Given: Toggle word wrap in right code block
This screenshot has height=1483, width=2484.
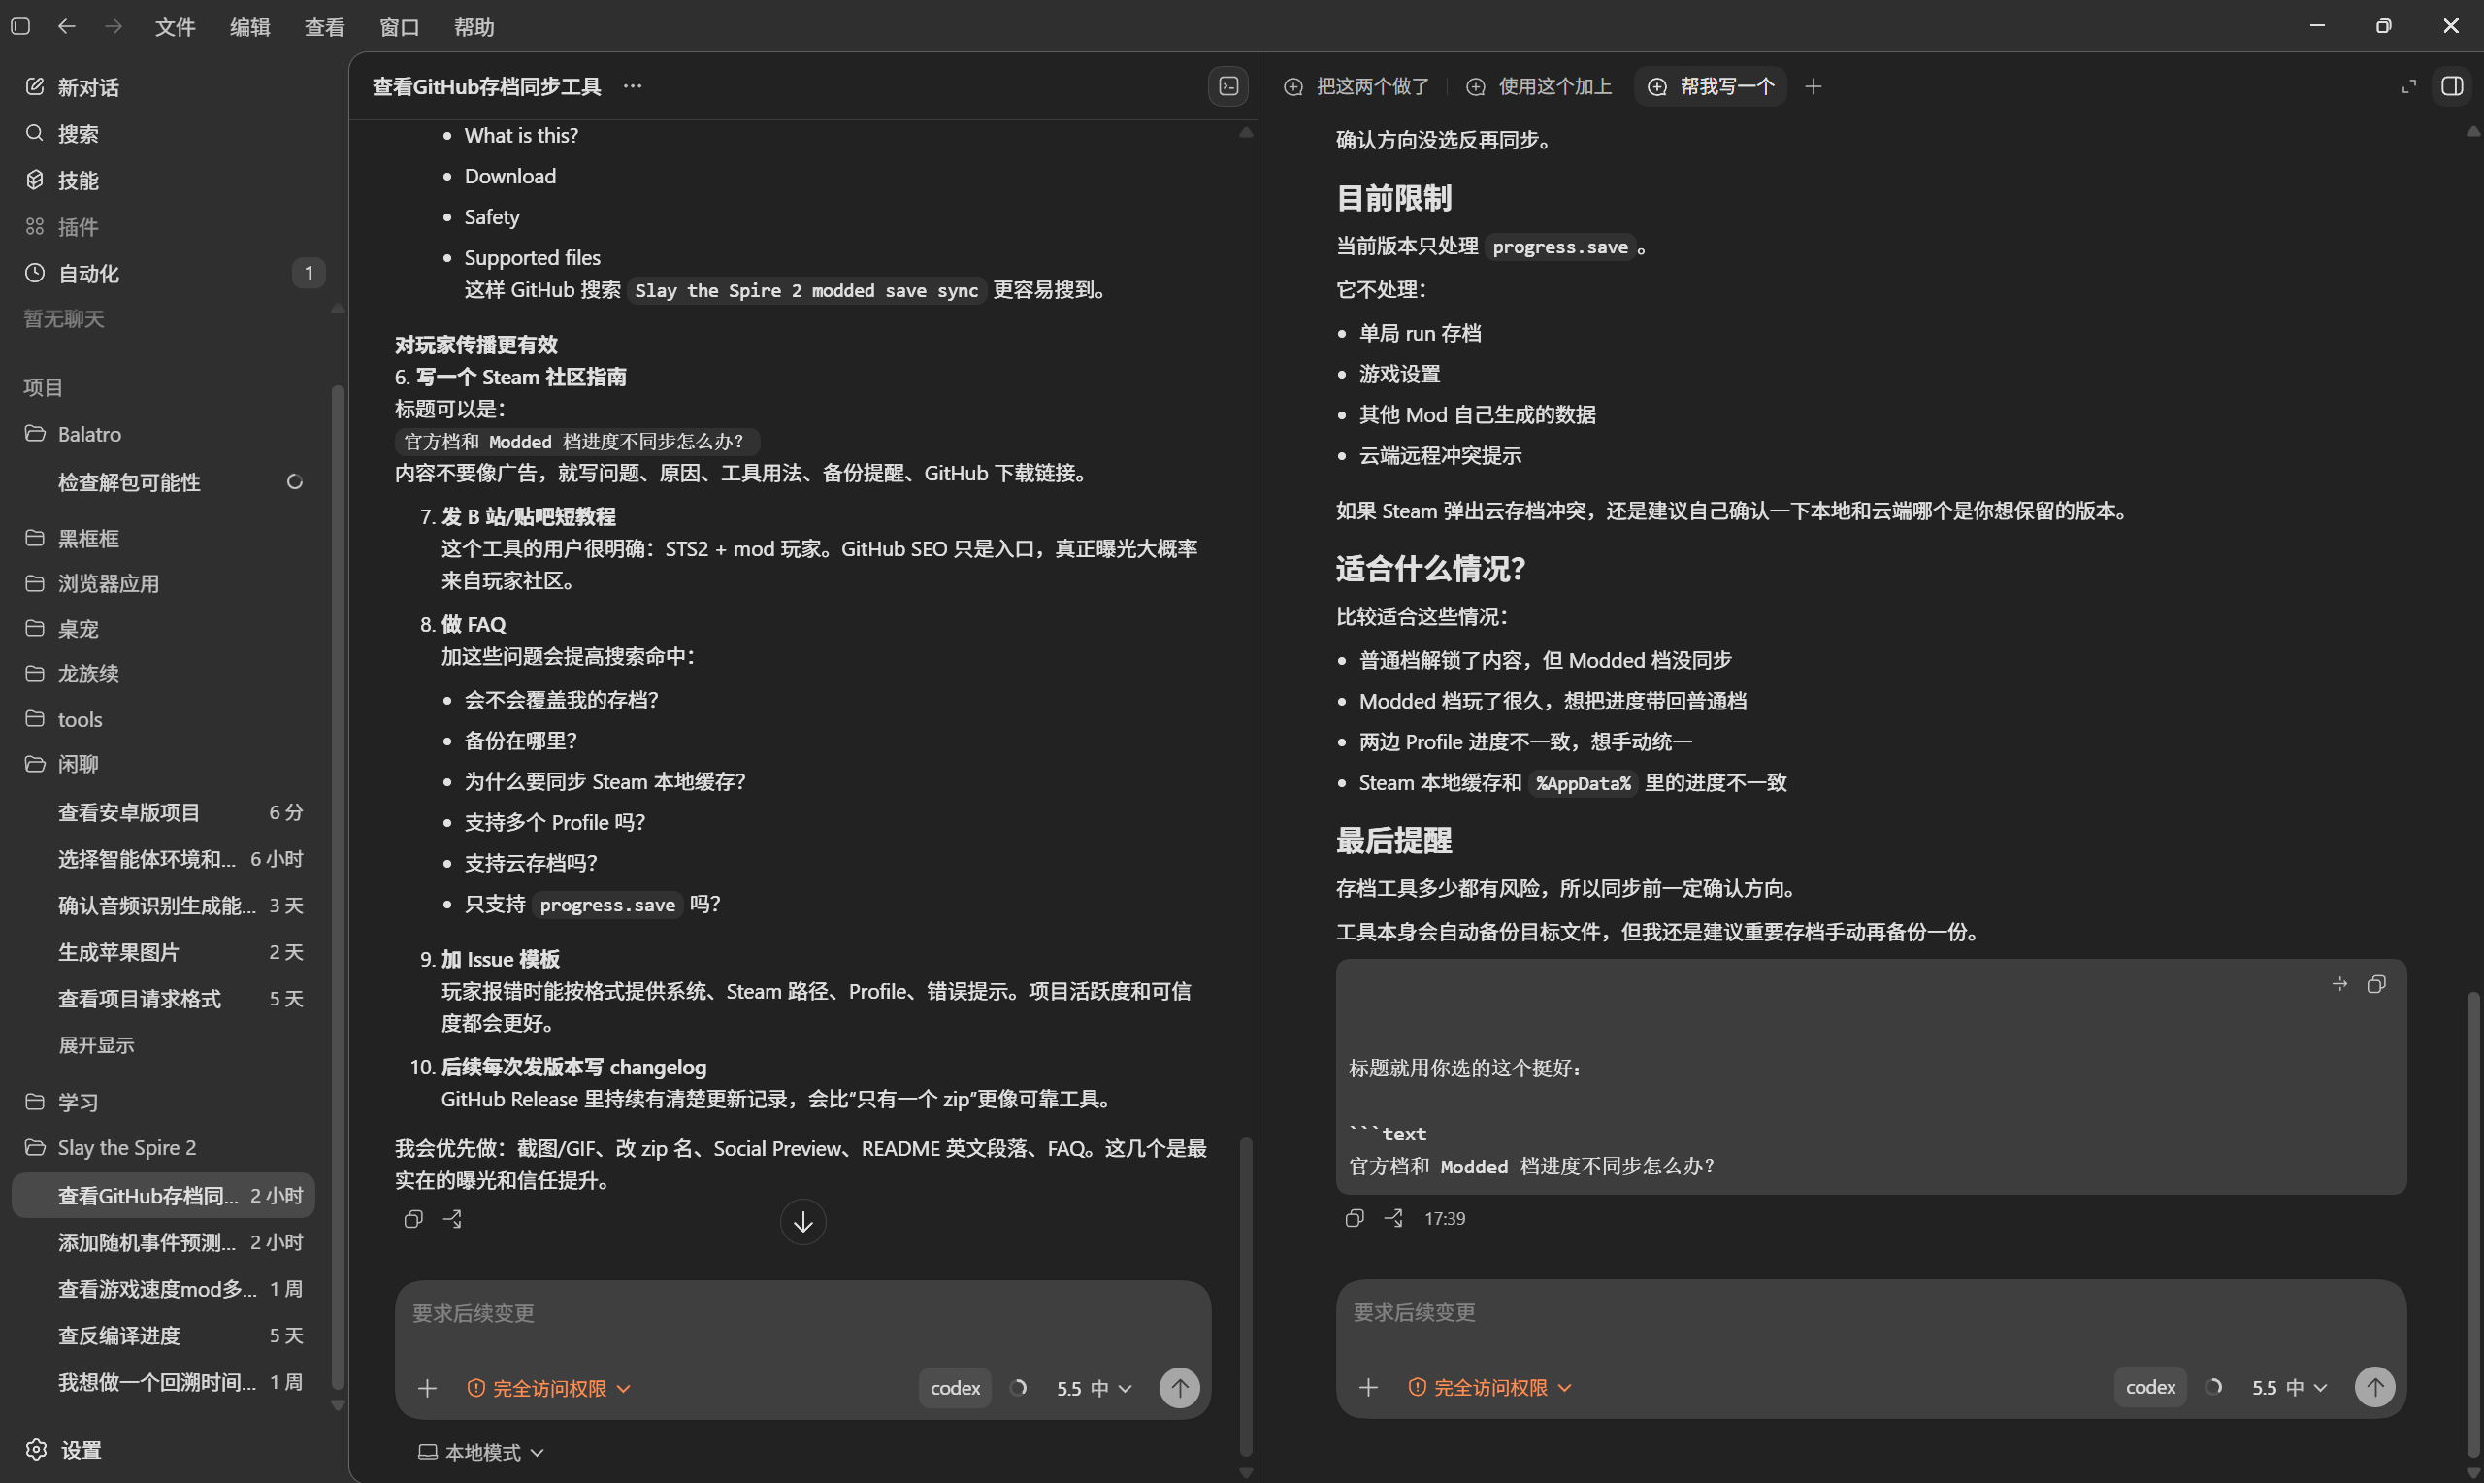Looking at the screenshot, I should 2339,984.
